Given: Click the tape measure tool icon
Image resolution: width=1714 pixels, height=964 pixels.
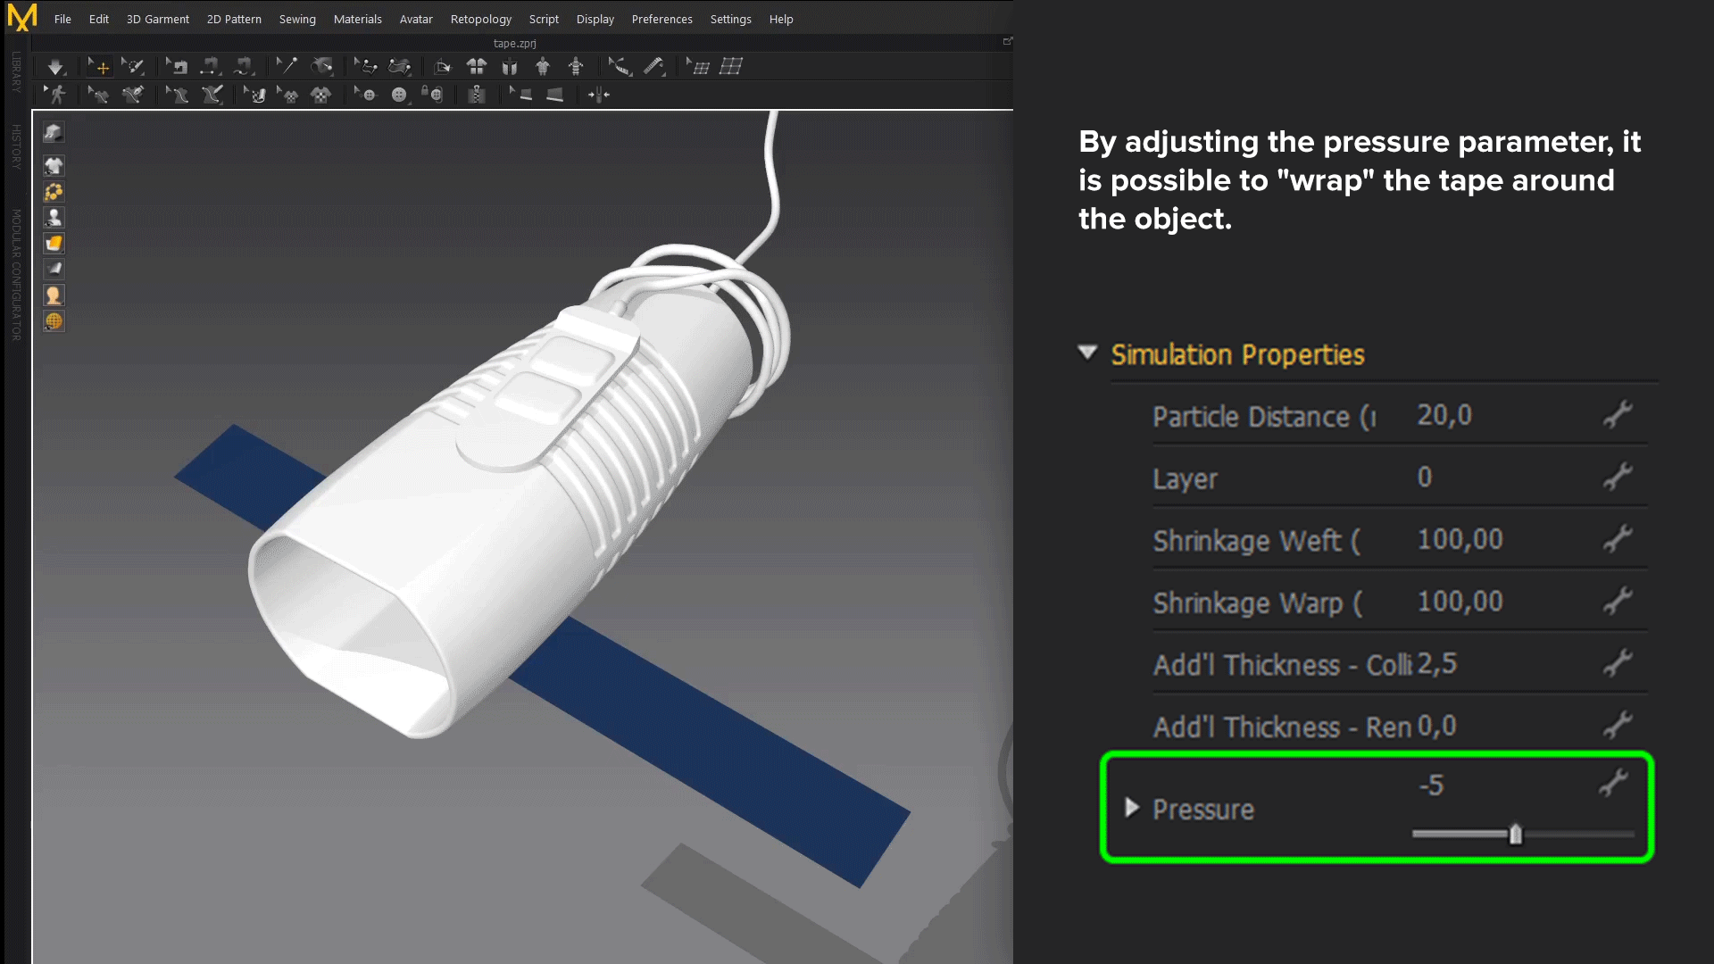Looking at the screenshot, I should point(654,67).
